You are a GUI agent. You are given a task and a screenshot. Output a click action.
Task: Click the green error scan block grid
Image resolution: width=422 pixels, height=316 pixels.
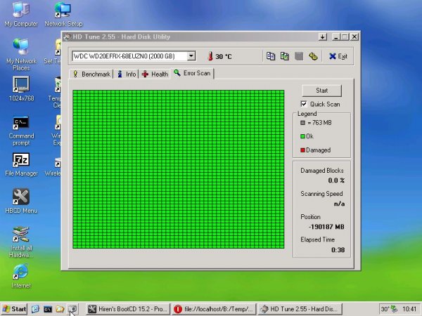point(179,169)
